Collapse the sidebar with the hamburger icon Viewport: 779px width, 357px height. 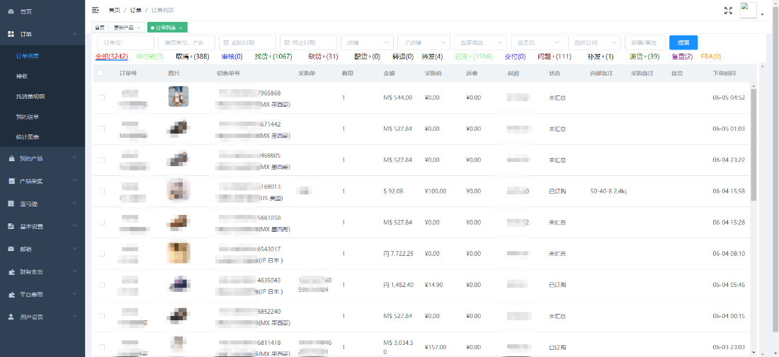[x=96, y=11]
